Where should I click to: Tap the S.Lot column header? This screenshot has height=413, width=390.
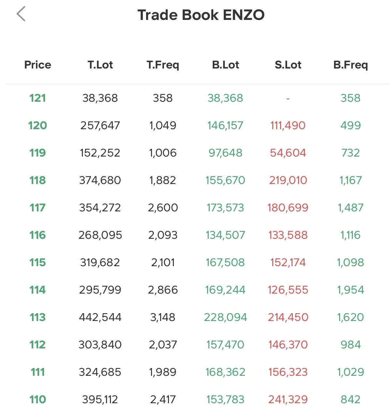coord(288,65)
